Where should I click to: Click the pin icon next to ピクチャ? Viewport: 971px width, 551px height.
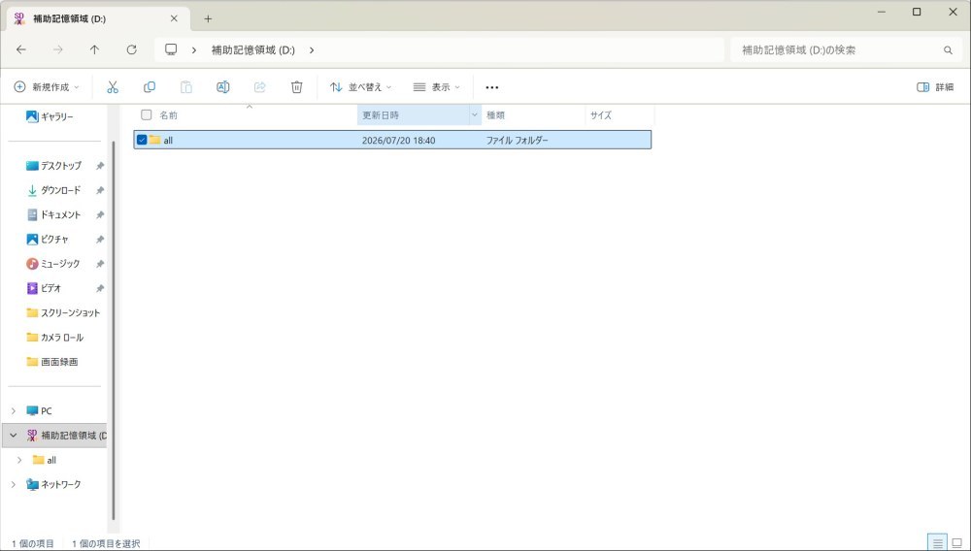[100, 240]
